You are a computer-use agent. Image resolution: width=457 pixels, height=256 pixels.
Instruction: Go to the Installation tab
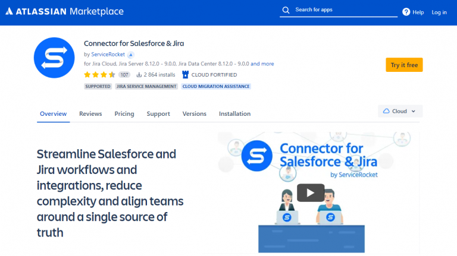(x=234, y=113)
